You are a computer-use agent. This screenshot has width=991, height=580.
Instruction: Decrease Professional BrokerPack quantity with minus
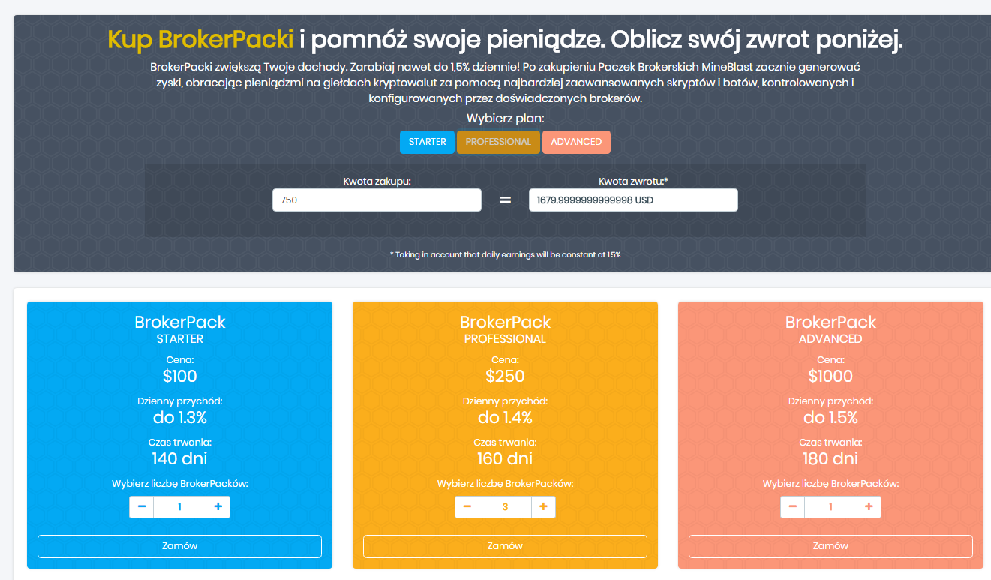pyautogui.click(x=467, y=507)
